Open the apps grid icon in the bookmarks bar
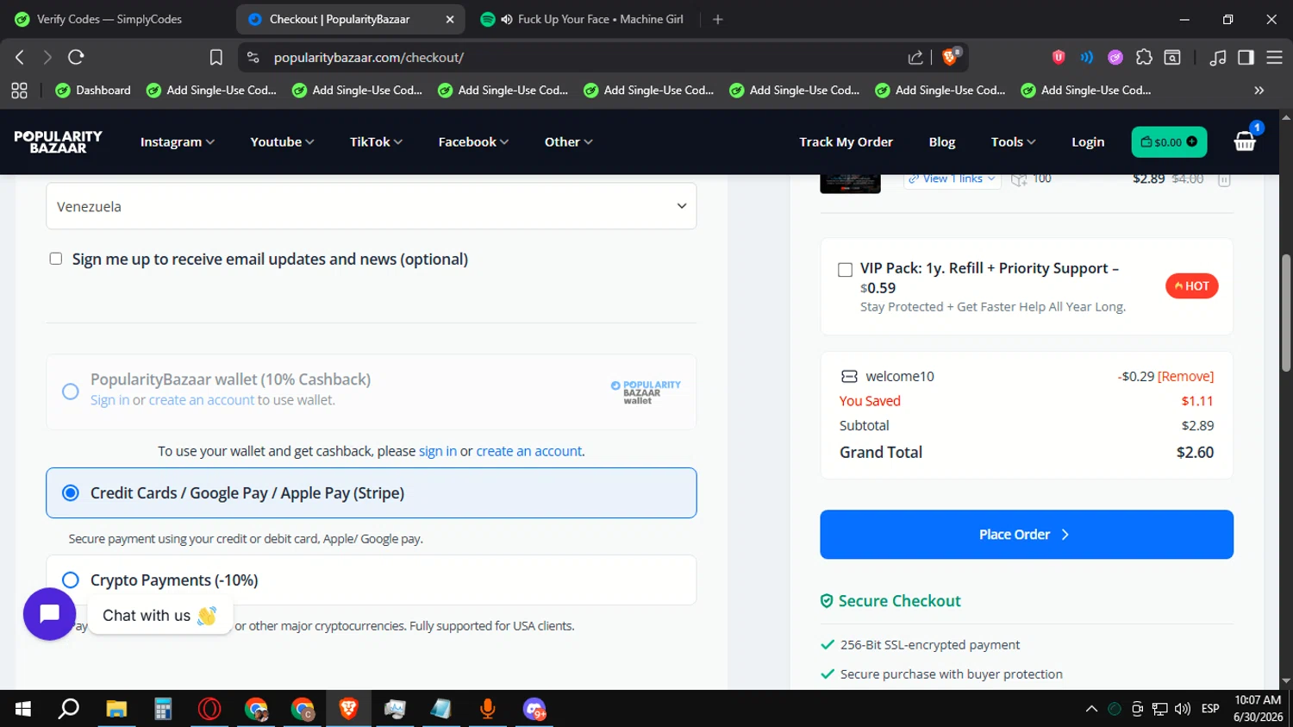 pyautogui.click(x=19, y=91)
